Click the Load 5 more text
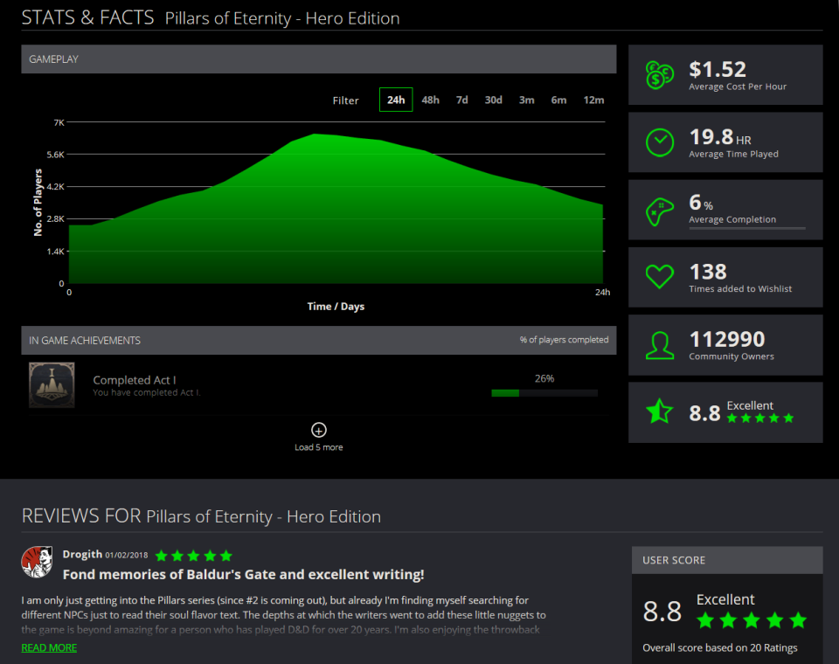The height and width of the screenshot is (664, 839). point(319,447)
